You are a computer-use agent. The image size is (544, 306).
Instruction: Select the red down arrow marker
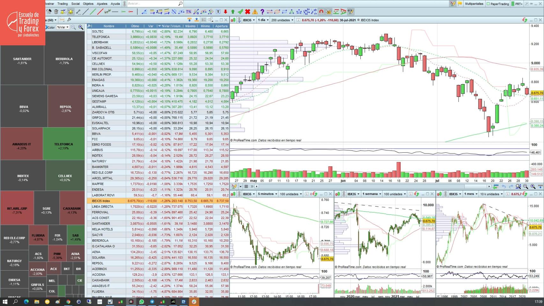click(225, 12)
